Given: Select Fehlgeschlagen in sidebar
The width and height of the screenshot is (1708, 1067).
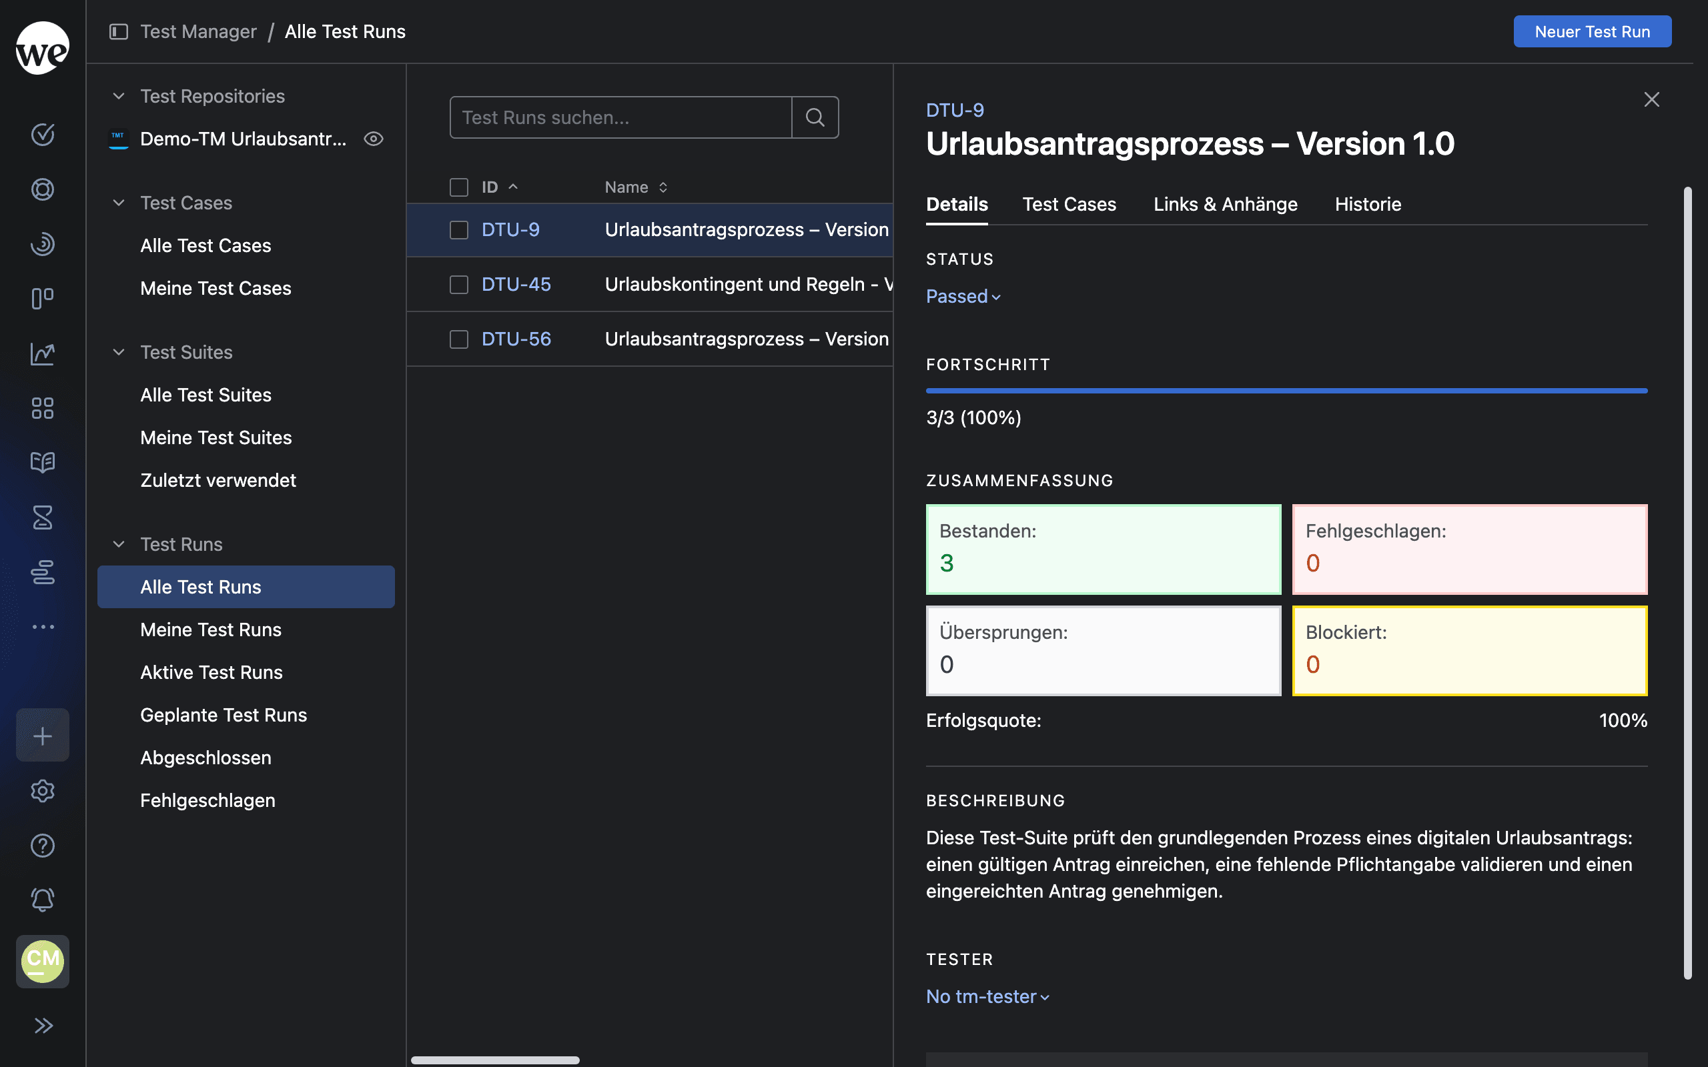Looking at the screenshot, I should [246, 800].
